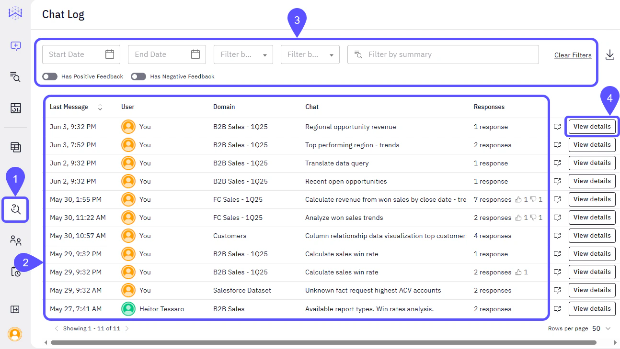Viewport: 620px width, 349px height.
Task: Open a new chat from the sidebar
Action: [15, 46]
